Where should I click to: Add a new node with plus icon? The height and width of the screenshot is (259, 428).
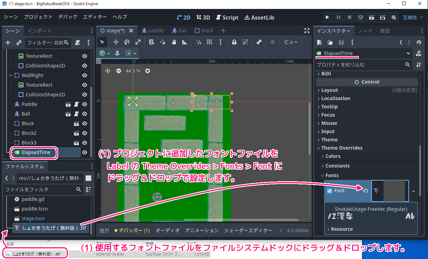coord(8,43)
